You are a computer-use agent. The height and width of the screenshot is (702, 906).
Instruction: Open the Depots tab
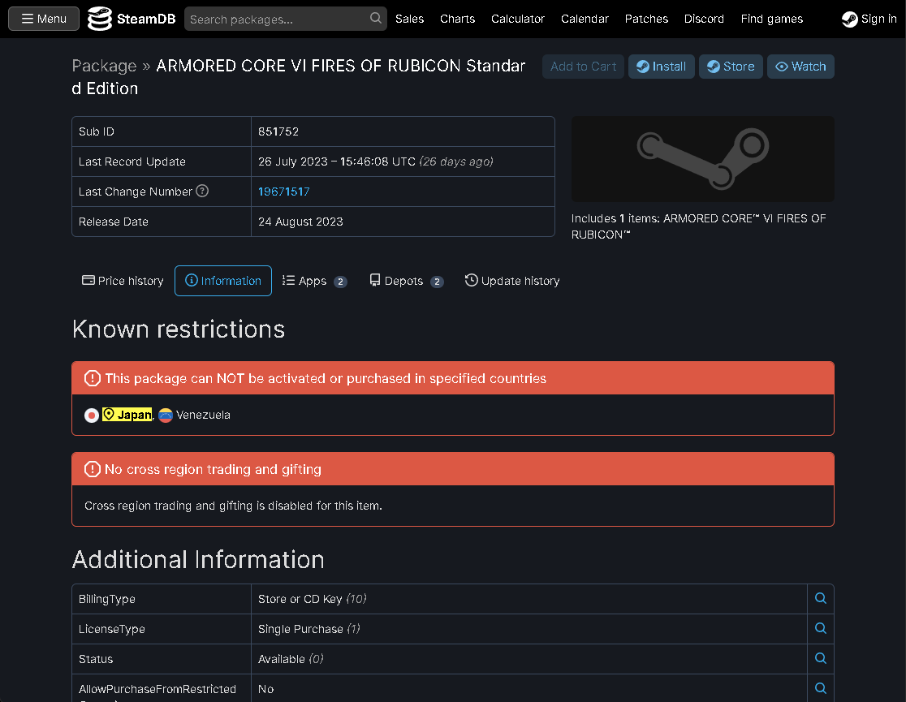[x=406, y=281]
